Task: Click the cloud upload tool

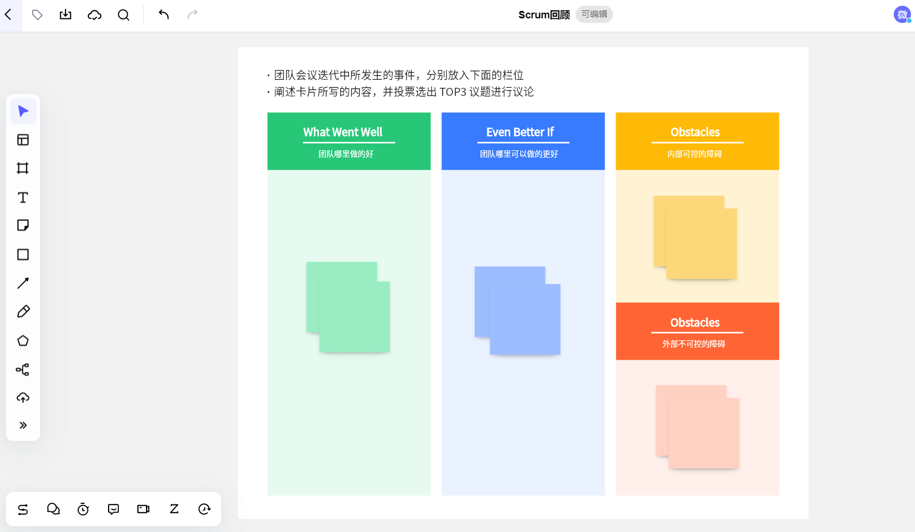Action: 23,397
